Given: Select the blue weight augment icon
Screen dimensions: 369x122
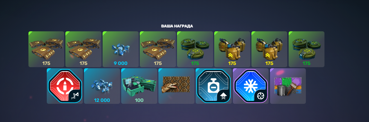Looking at the screenshot, I should pos(214,86).
